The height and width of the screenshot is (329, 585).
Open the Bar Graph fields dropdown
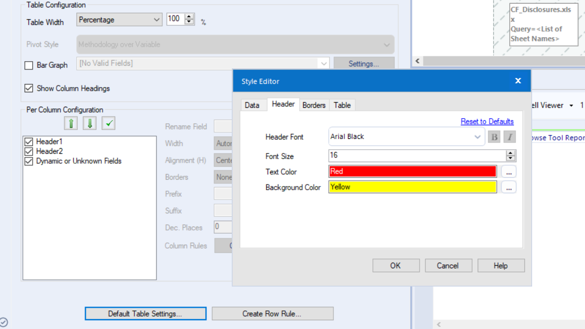click(x=324, y=63)
